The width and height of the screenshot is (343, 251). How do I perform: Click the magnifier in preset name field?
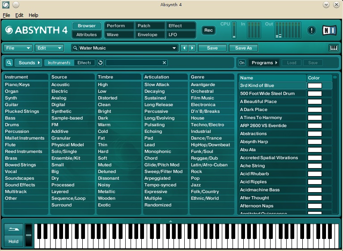[75, 48]
